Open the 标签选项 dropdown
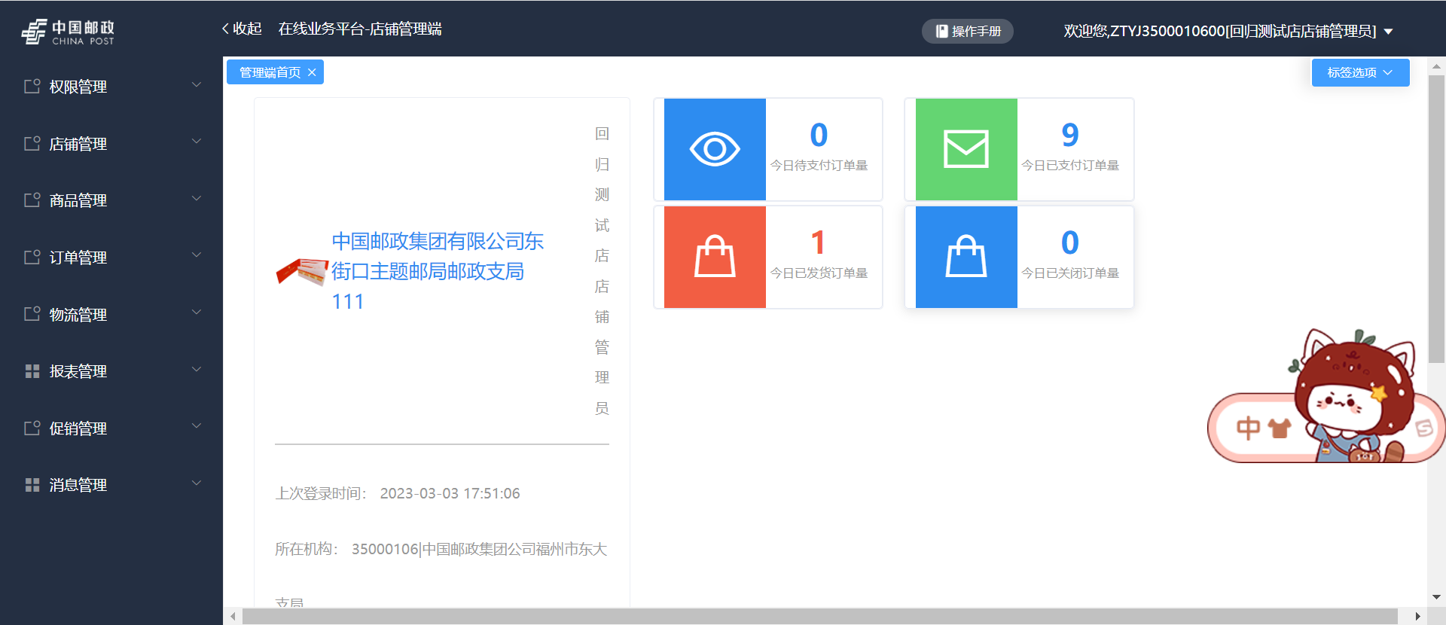Screen dimensions: 1446x625 (1360, 72)
